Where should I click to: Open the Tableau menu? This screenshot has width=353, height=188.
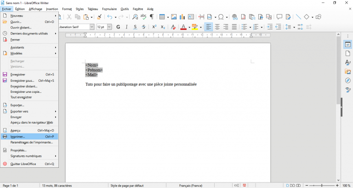93,9
